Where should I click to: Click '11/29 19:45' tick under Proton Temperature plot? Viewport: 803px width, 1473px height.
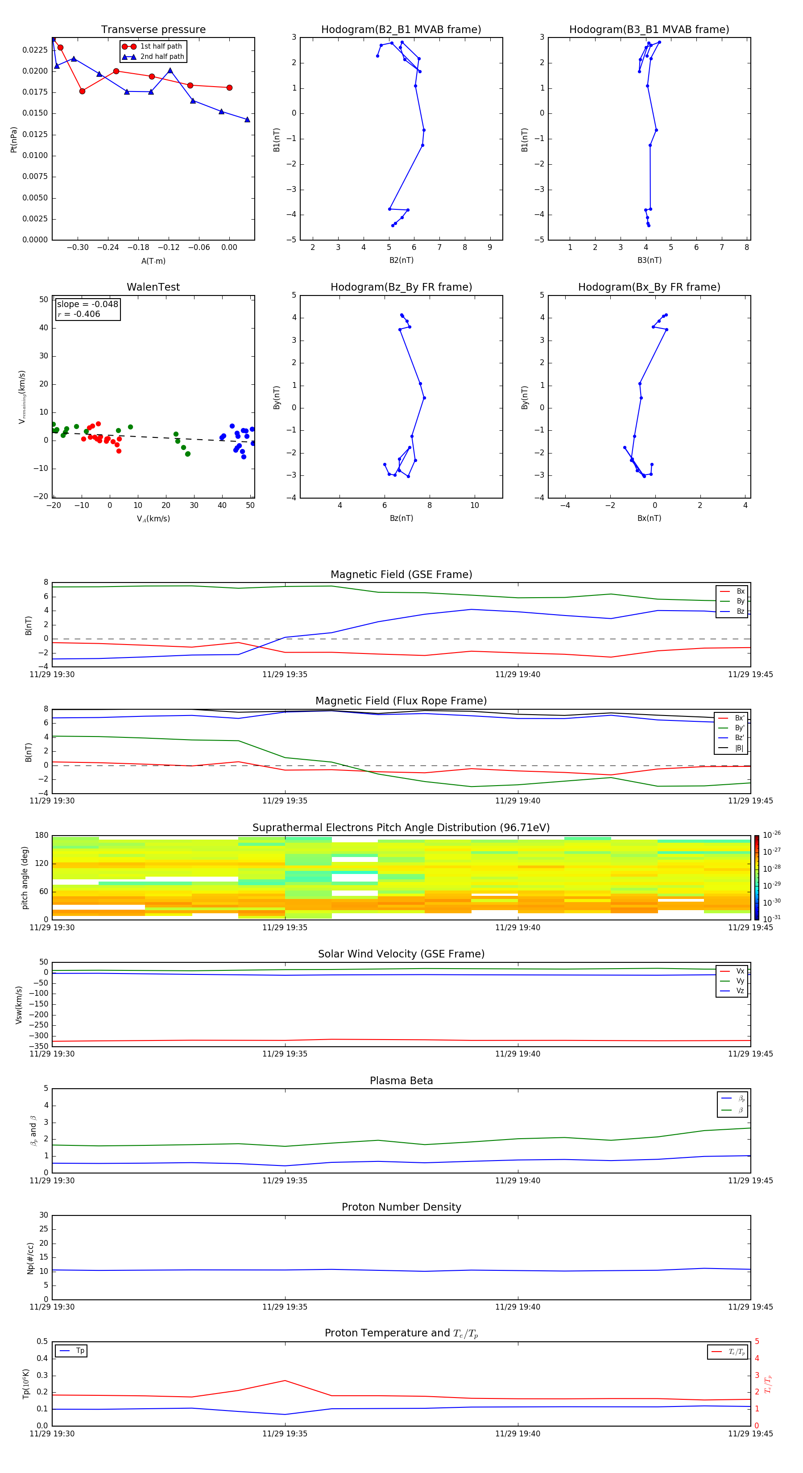(x=750, y=1434)
